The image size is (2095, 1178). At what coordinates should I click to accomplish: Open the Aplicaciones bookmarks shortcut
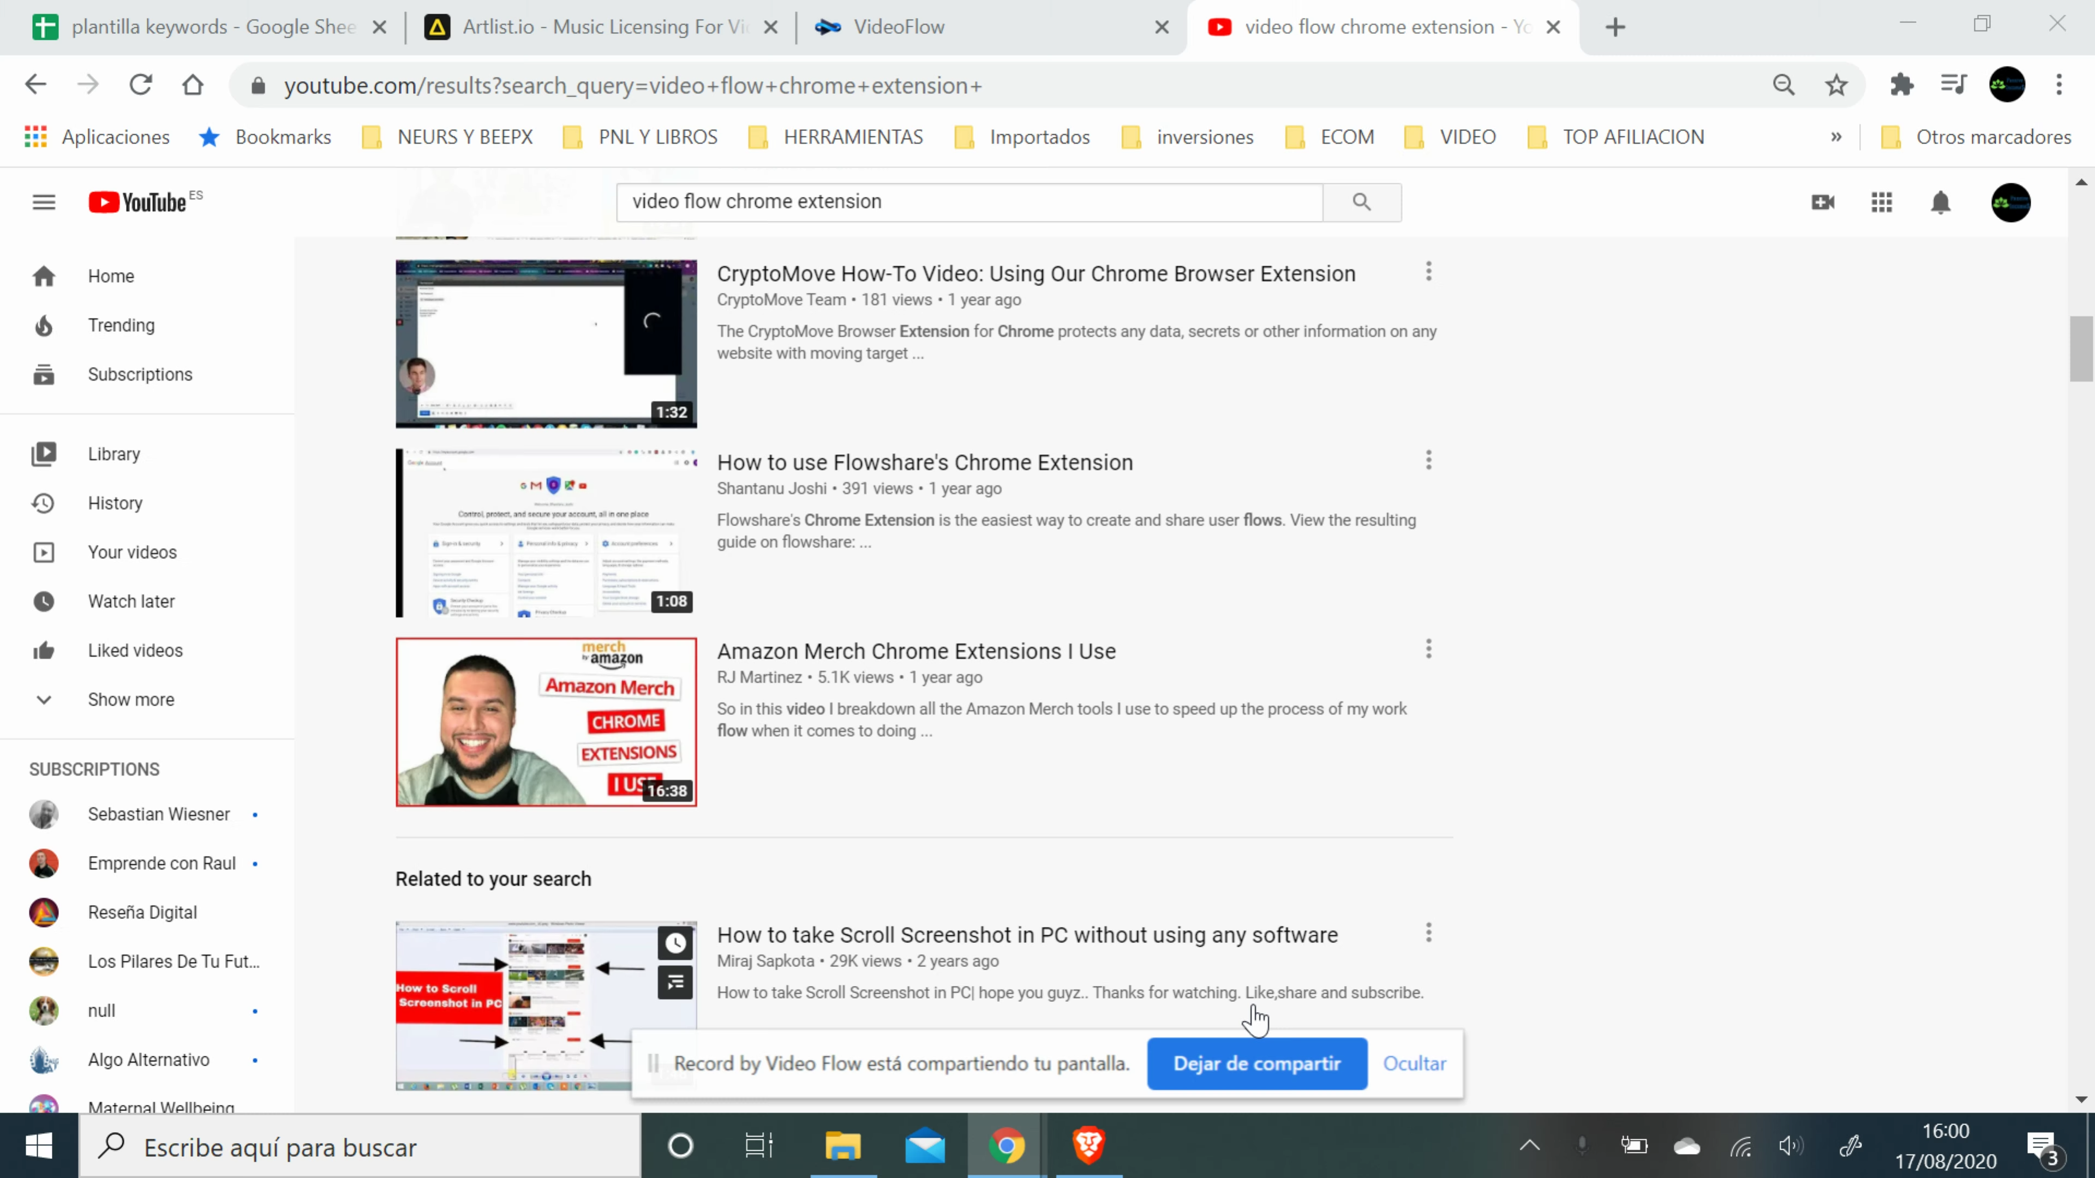[x=98, y=136]
